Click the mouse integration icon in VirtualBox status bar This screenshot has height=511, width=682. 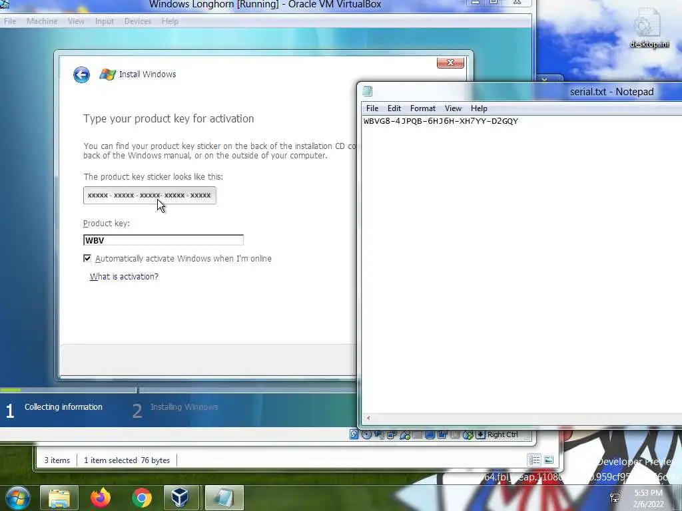pyautogui.click(x=468, y=434)
